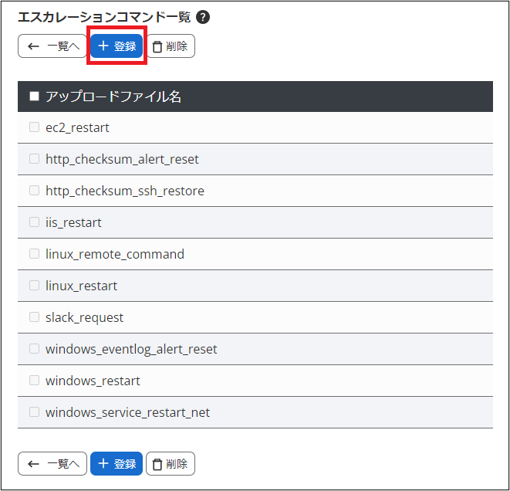Check the windows_service_restart_net checkbox
This screenshot has height=491, width=510.
34,412
